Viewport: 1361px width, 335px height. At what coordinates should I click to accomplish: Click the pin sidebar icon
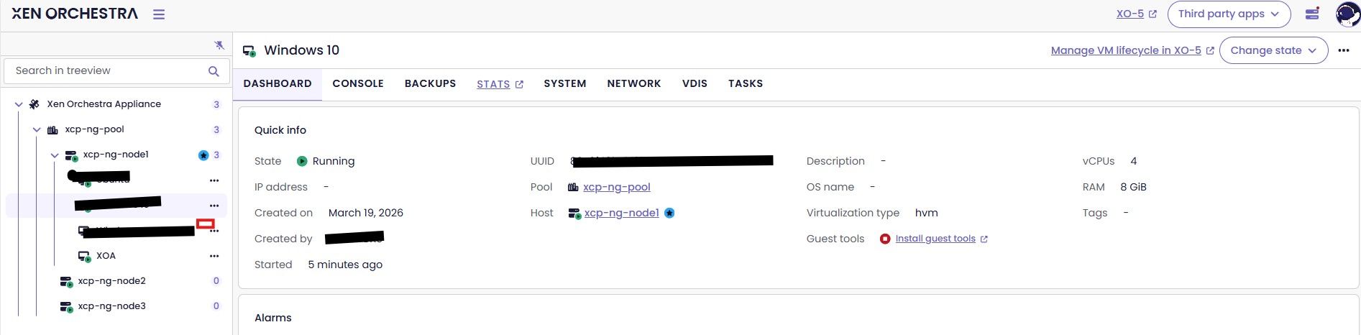click(219, 45)
